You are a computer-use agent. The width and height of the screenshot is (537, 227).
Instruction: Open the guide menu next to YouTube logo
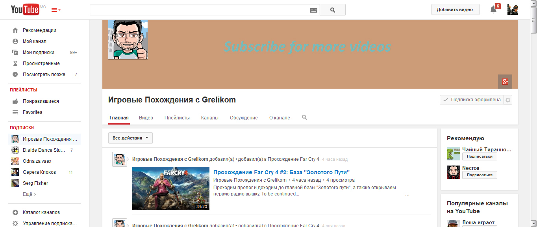56,10
